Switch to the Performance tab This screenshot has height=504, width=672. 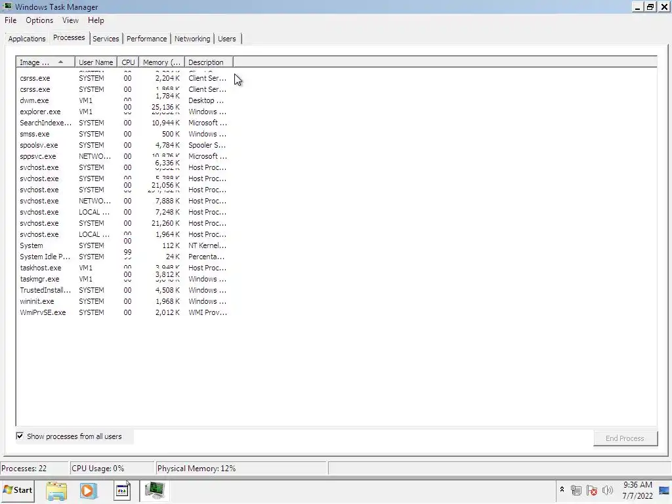point(146,39)
